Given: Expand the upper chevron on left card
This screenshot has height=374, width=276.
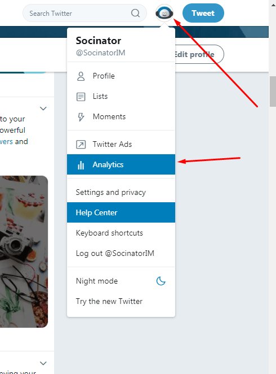Looking at the screenshot, I should [43, 108].
